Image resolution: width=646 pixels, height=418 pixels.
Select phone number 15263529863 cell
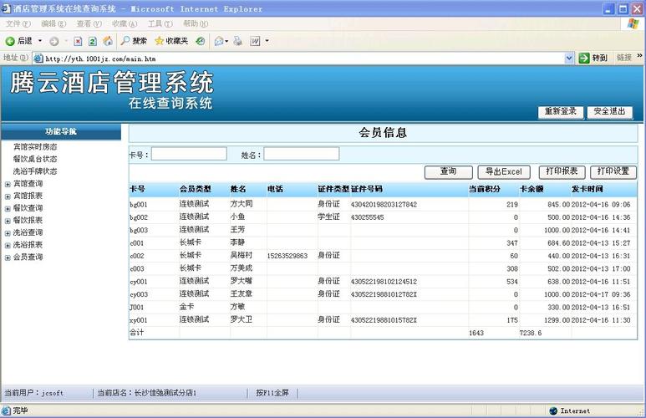click(x=287, y=256)
